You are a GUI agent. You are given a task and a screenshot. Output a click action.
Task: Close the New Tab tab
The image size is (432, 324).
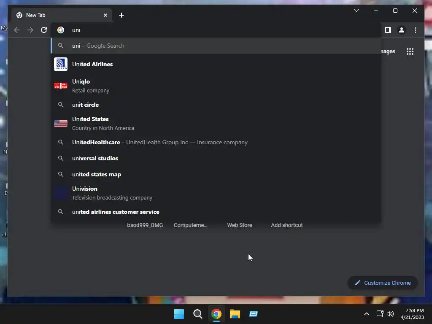(105, 15)
